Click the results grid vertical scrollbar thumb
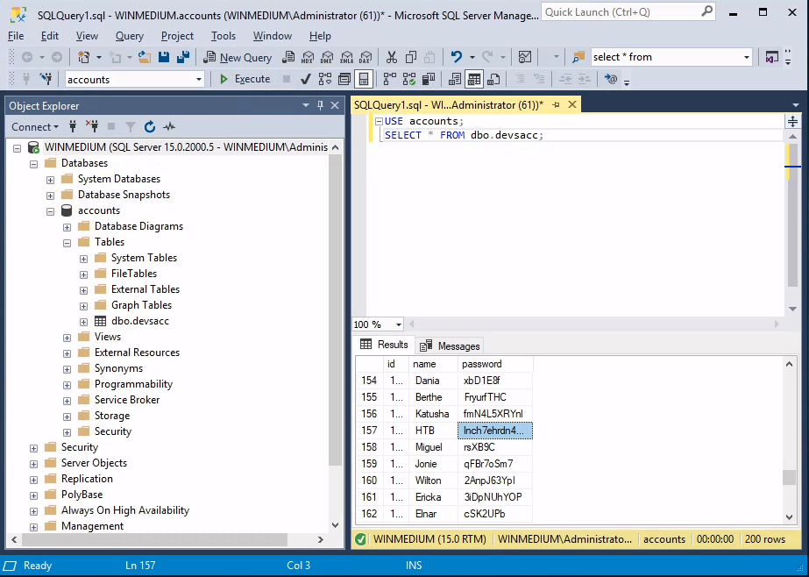The image size is (809, 577). pyautogui.click(x=789, y=478)
